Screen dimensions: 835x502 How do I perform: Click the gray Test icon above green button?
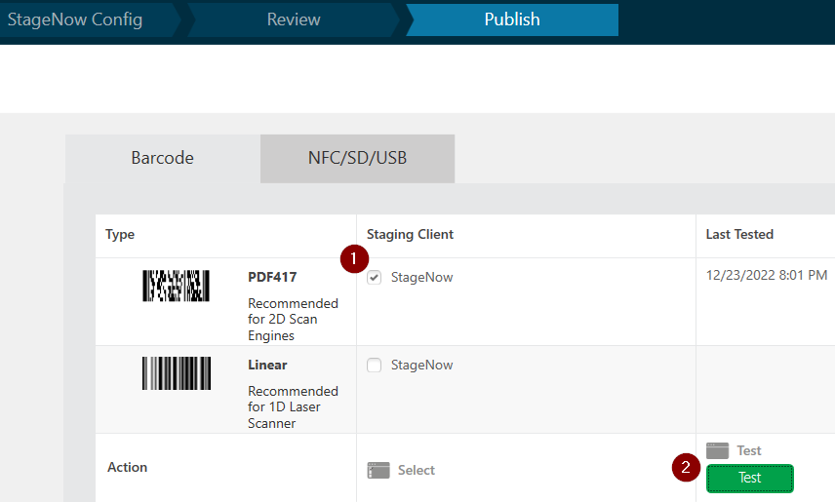717,450
